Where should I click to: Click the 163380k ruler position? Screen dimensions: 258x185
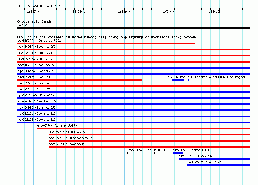point(79,12)
